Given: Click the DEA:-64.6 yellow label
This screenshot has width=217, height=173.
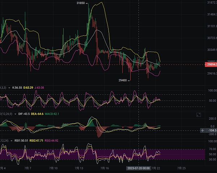Looking at the screenshot, I should click(38, 114).
